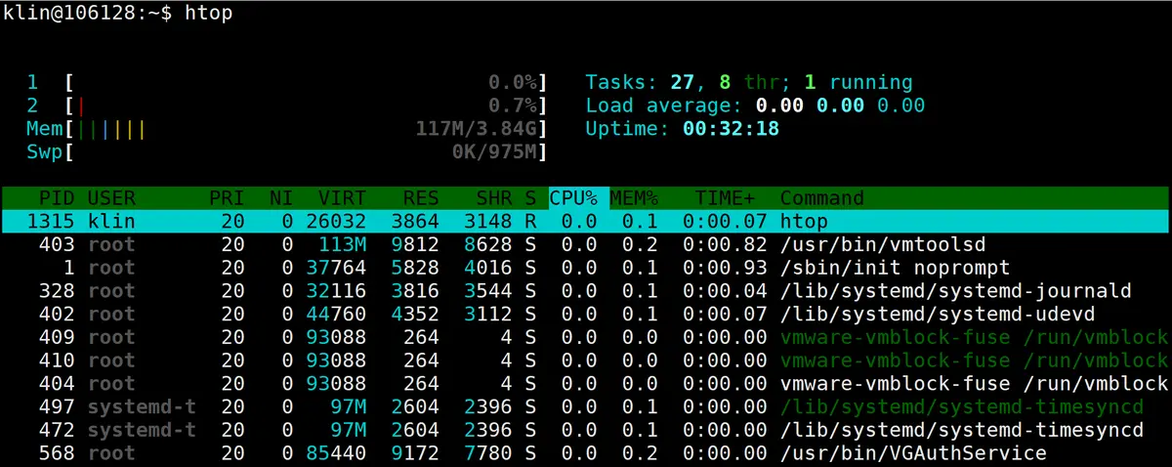1172x467 pixels.
Task: Click the Uptime 00:32:18 value
Action: 731,129
